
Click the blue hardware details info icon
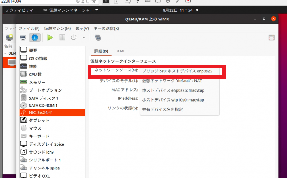coord(35,37)
